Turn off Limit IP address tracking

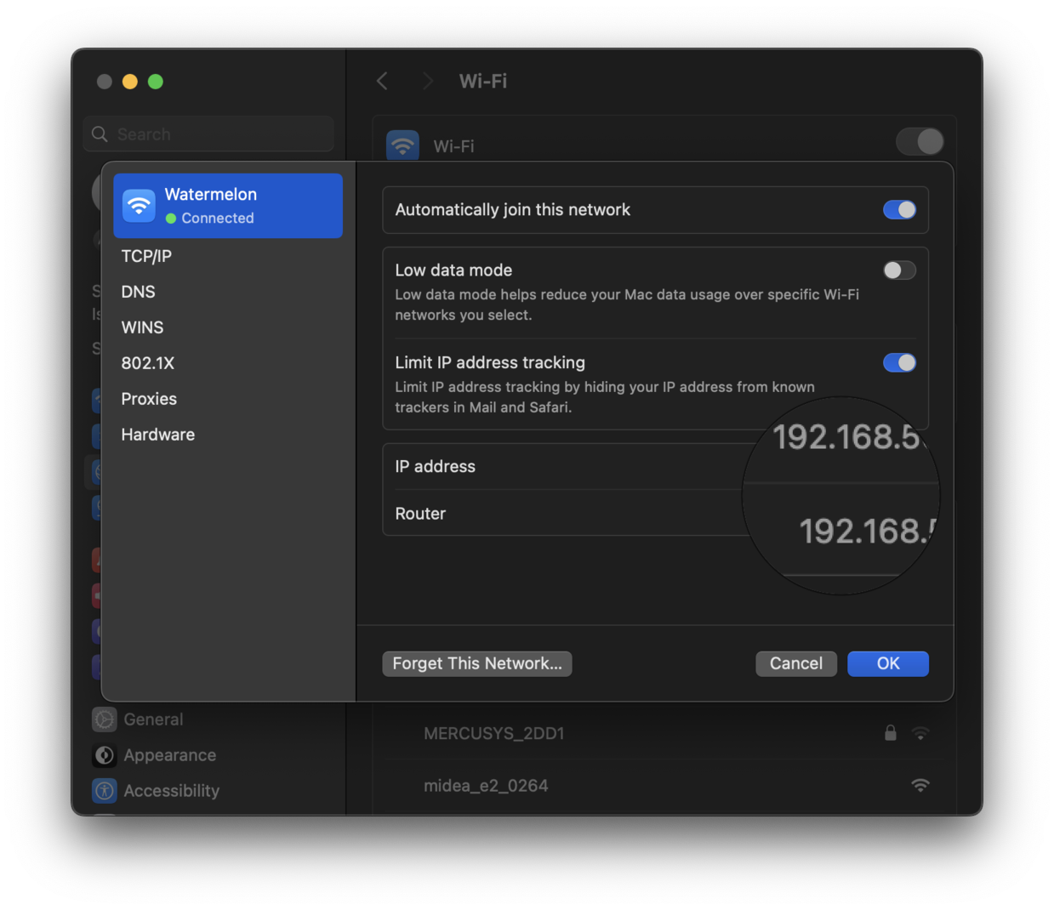pyautogui.click(x=899, y=362)
